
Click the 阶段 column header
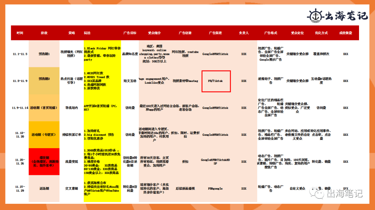[44, 33]
